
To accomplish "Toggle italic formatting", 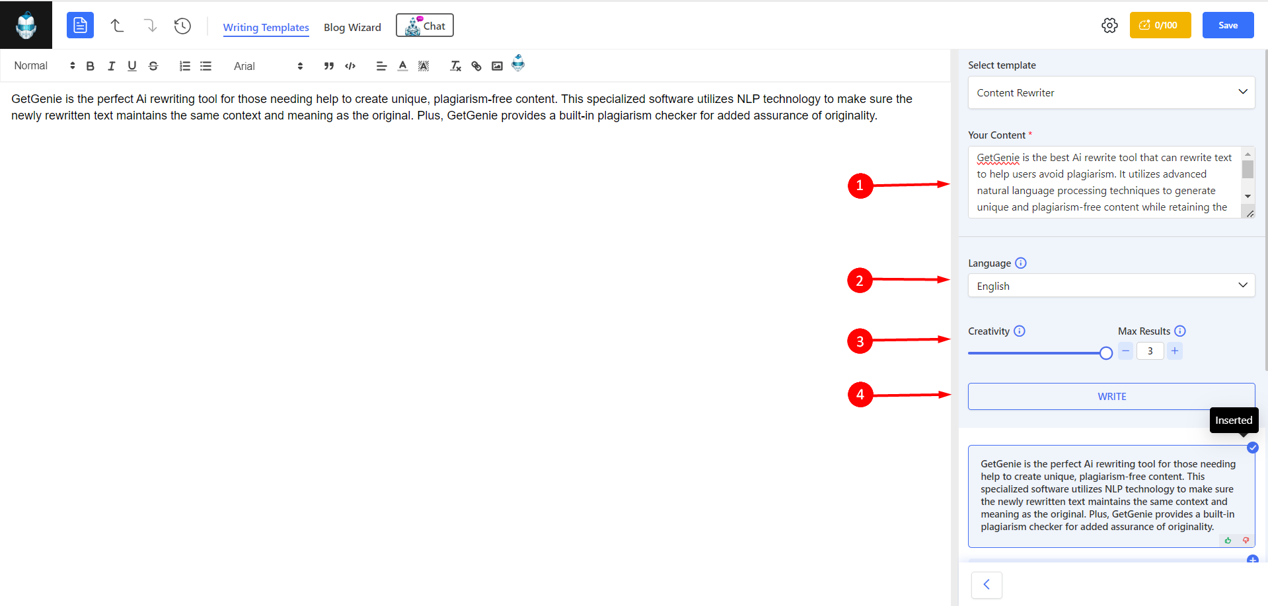I will 111,66.
